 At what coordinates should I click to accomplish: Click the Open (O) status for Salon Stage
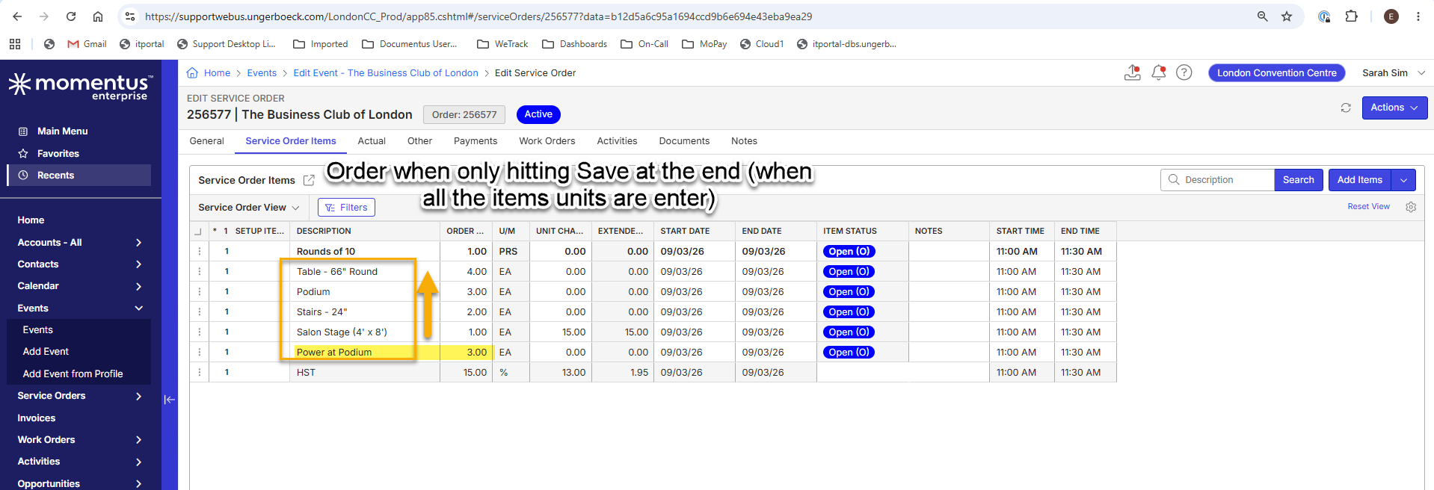[849, 332]
